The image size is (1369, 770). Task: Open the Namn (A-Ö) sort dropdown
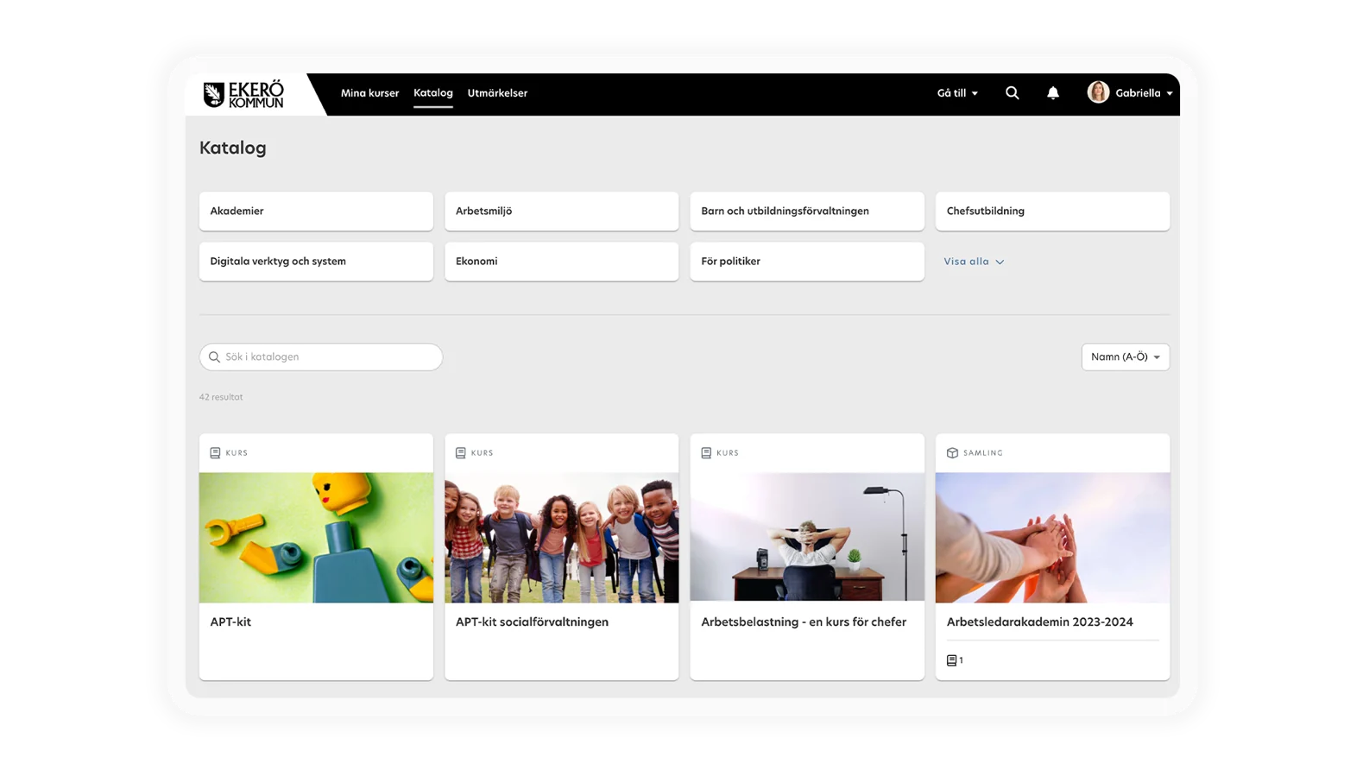(1125, 357)
